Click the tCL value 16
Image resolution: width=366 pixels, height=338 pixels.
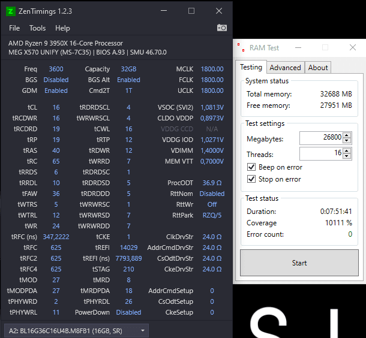(x=56, y=107)
